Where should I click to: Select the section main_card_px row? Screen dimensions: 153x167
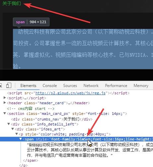67,114
